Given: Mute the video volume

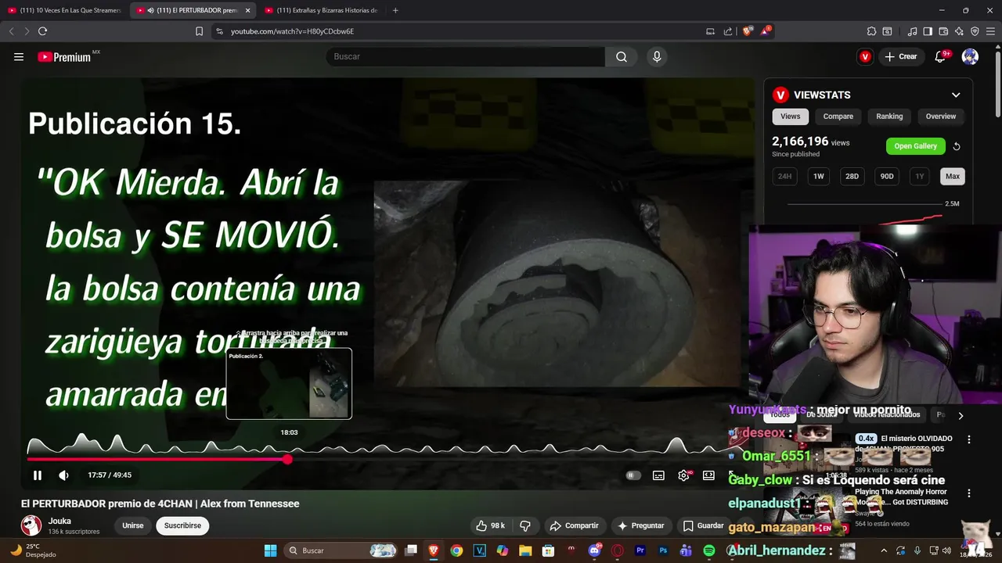Looking at the screenshot, I should tap(64, 475).
